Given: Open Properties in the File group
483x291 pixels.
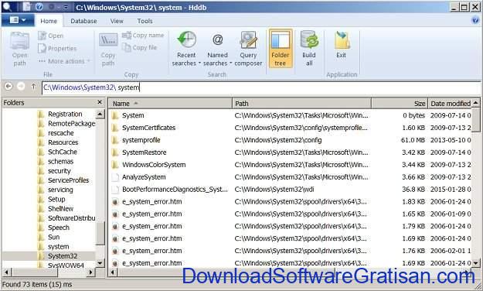Looking at the screenshot, I should (x=57, y=49).
